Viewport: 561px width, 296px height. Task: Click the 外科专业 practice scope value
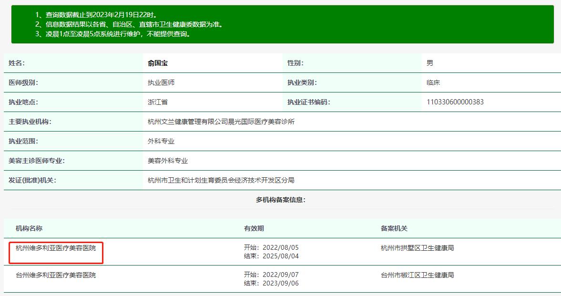coord(161,141)
